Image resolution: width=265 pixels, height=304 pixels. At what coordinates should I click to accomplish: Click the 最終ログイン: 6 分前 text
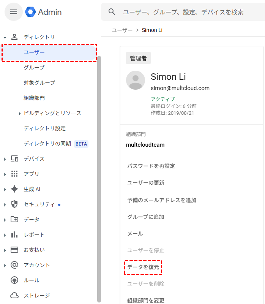(174, 106)
